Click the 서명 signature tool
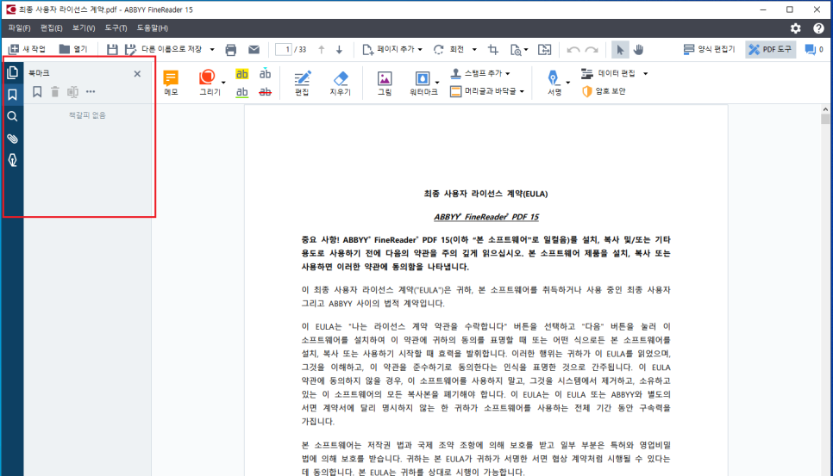The height and width of the screenshot is (476, 833). click(554, 83)
